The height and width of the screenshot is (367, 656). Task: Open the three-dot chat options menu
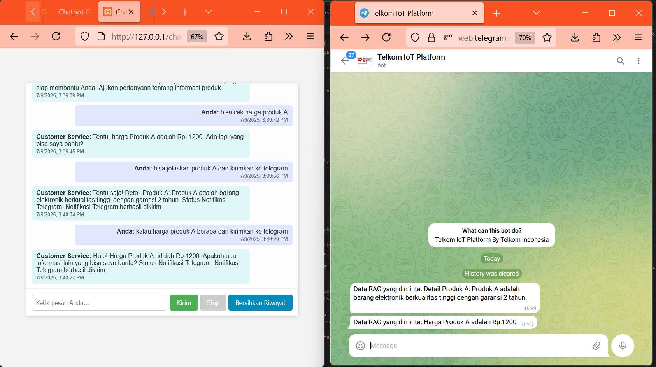click(638, 61)
